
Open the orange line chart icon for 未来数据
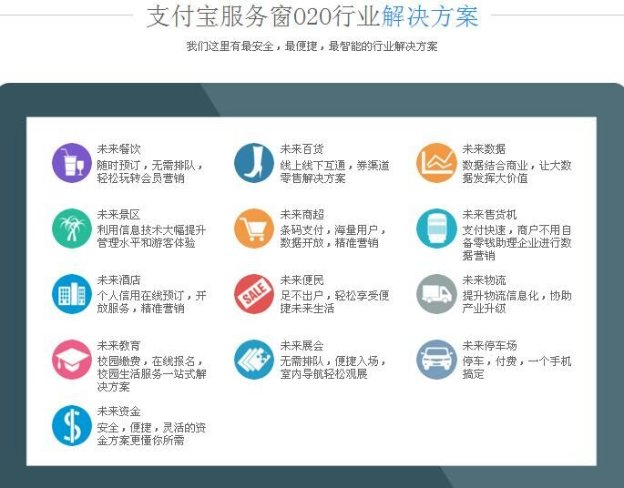coord(436,163)
